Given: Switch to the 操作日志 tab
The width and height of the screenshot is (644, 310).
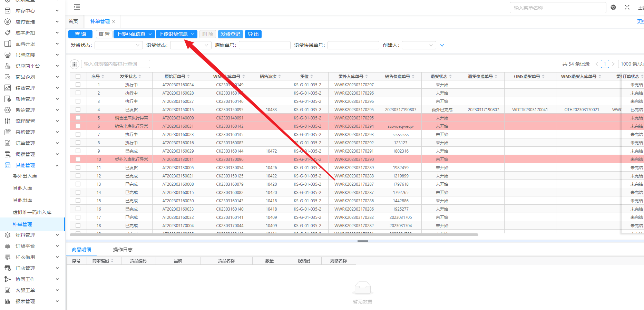Looking at the screenshot, I should pos(123,250).
